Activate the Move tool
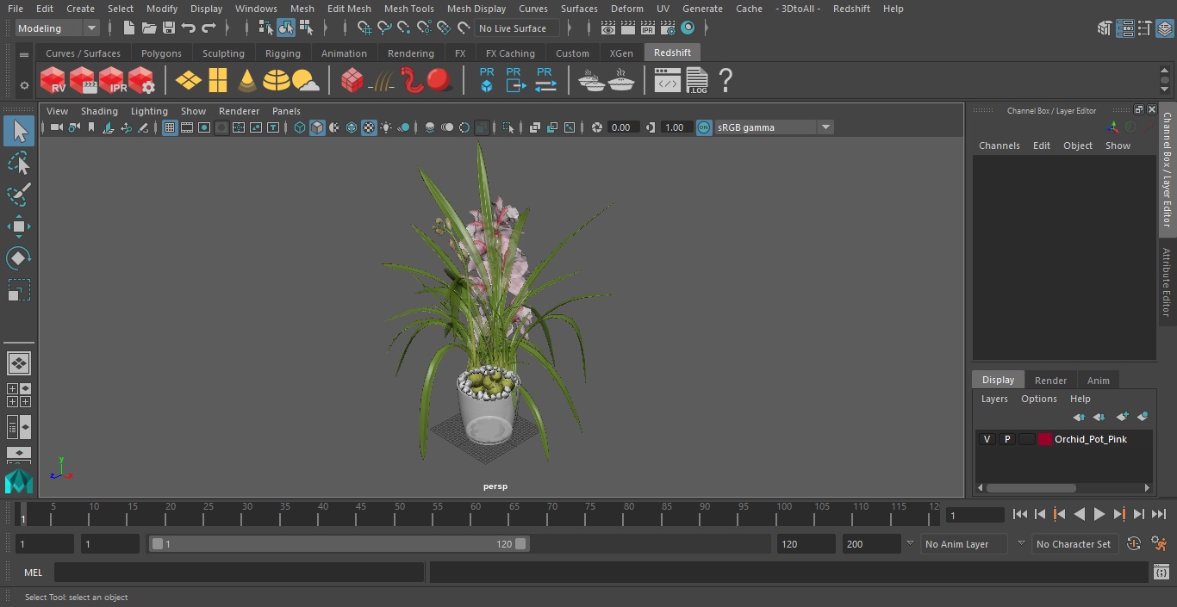This screenshot has width=1177, height=607. pos(19,226)
